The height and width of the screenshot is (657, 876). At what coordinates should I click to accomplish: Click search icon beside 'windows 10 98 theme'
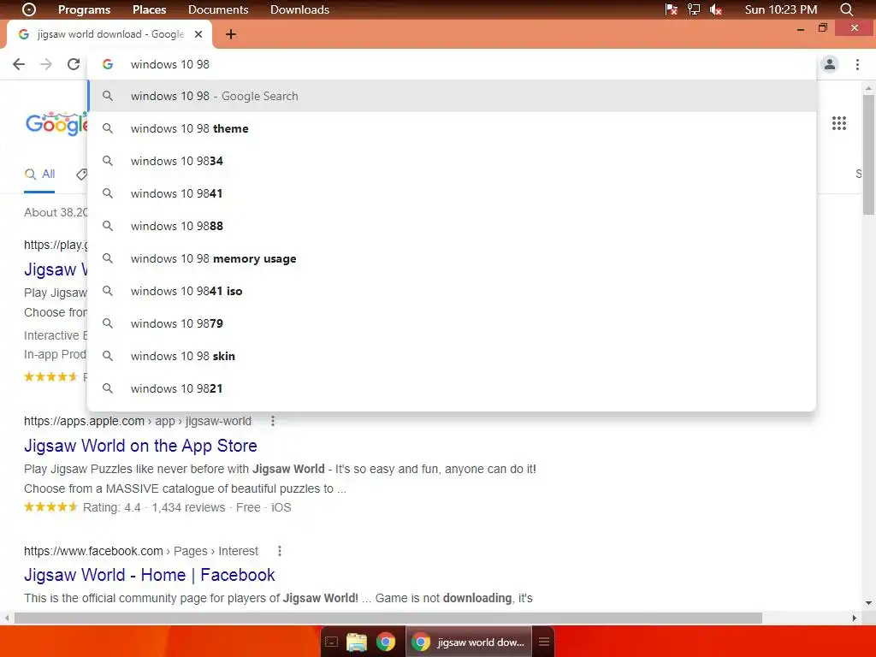click(108, 128)
